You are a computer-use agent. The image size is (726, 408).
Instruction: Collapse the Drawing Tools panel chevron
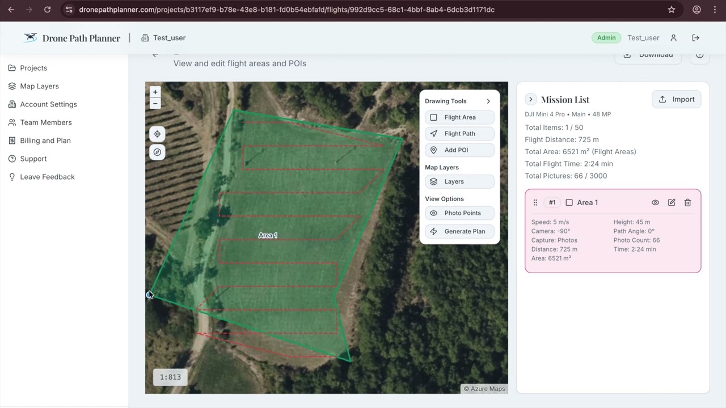click(488, 101)
